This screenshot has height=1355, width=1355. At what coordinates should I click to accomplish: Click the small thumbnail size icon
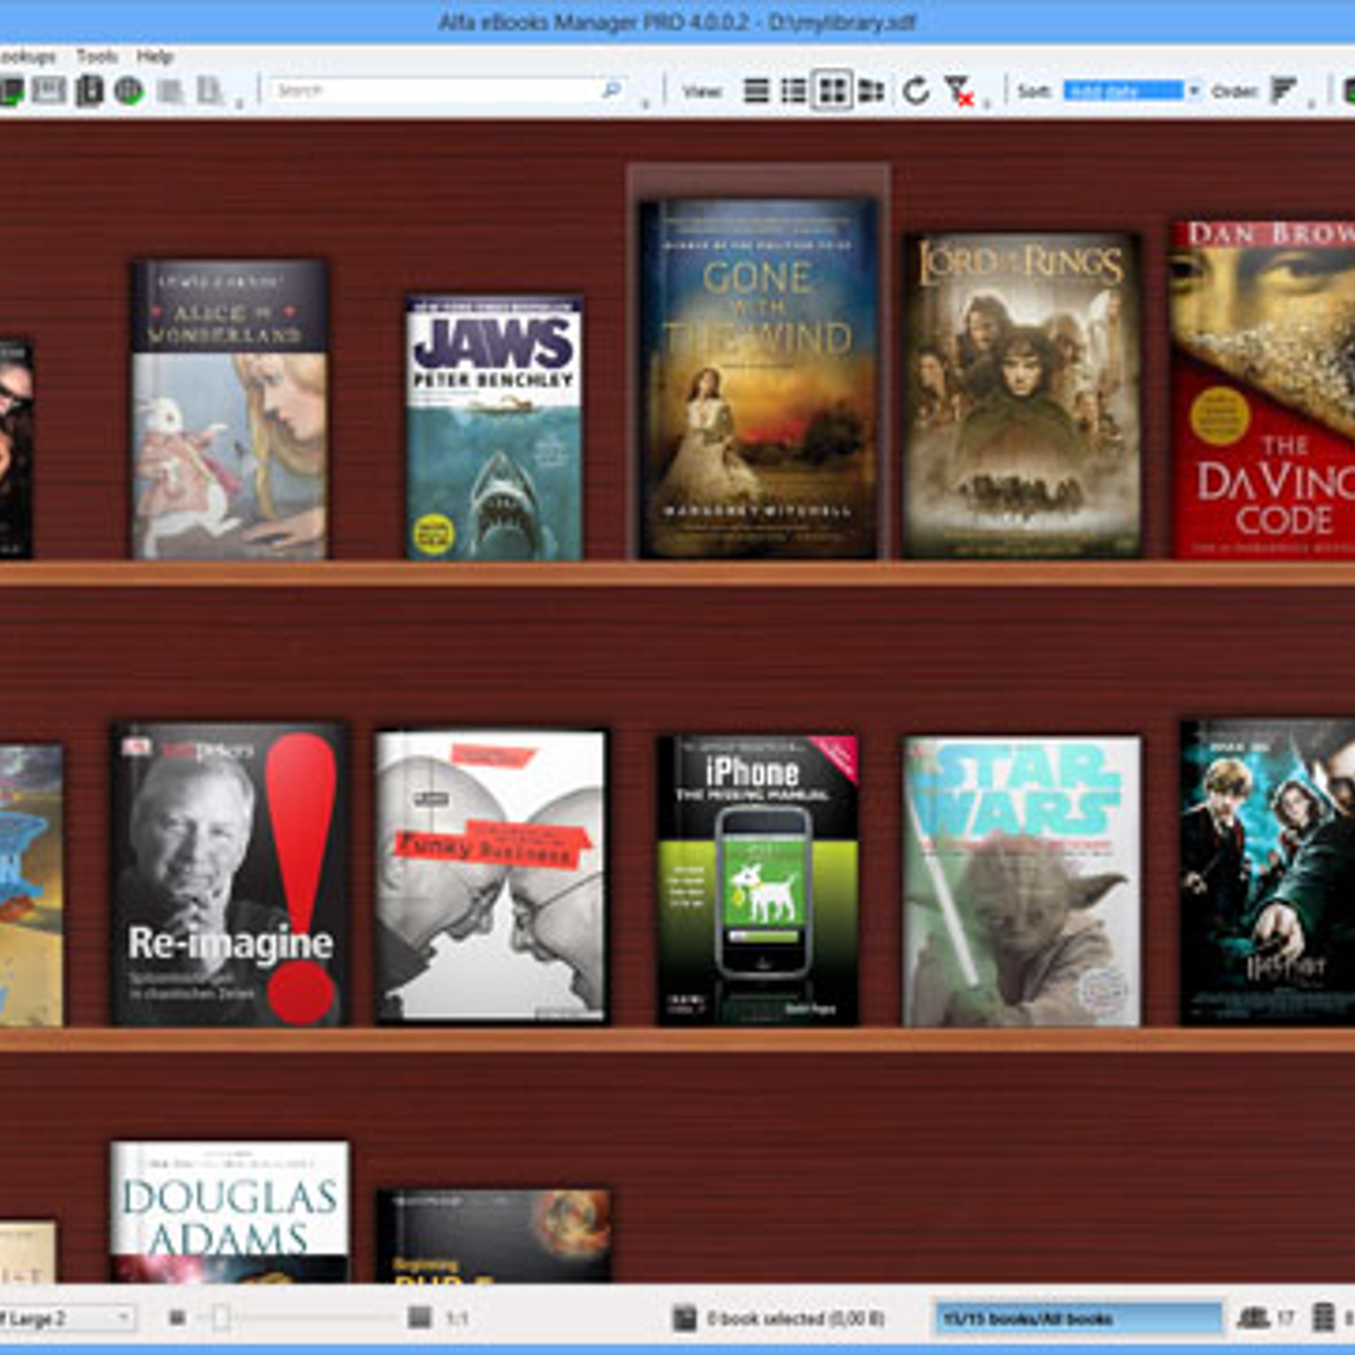pyautogui.click(x=177, y=1318)
